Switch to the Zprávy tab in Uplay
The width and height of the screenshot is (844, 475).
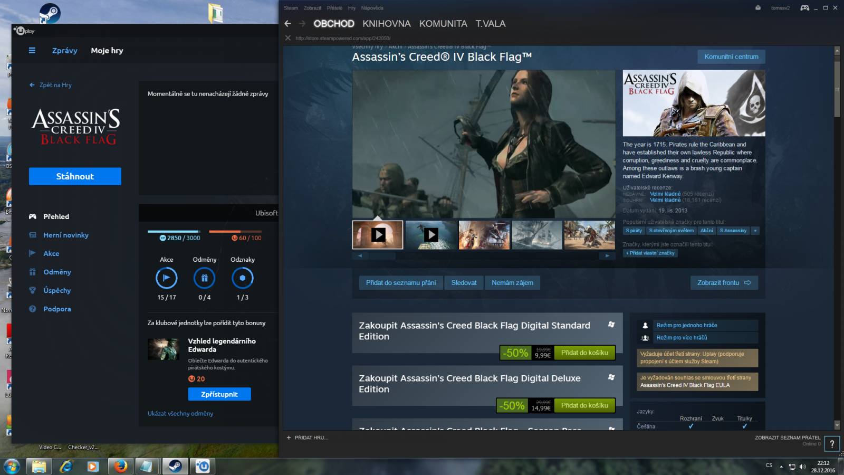64,51
